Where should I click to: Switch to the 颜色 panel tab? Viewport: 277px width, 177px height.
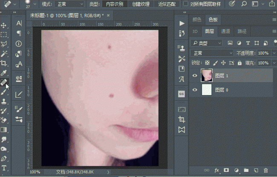(197, 20)
